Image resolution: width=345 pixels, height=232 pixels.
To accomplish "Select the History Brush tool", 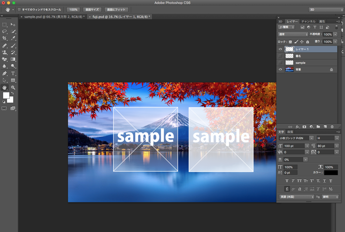I will 13,52.
